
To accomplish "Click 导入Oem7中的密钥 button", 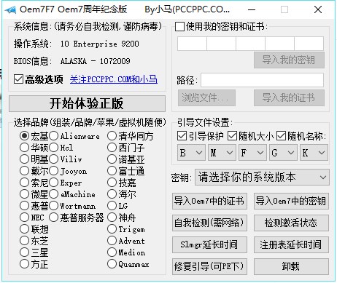I will click(x=291, y=201).
